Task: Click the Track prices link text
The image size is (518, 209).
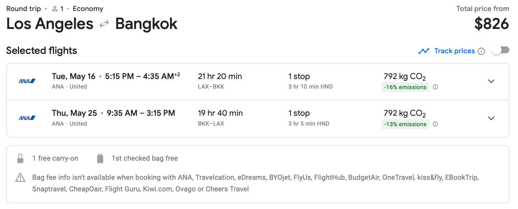Action: point(454,51)
